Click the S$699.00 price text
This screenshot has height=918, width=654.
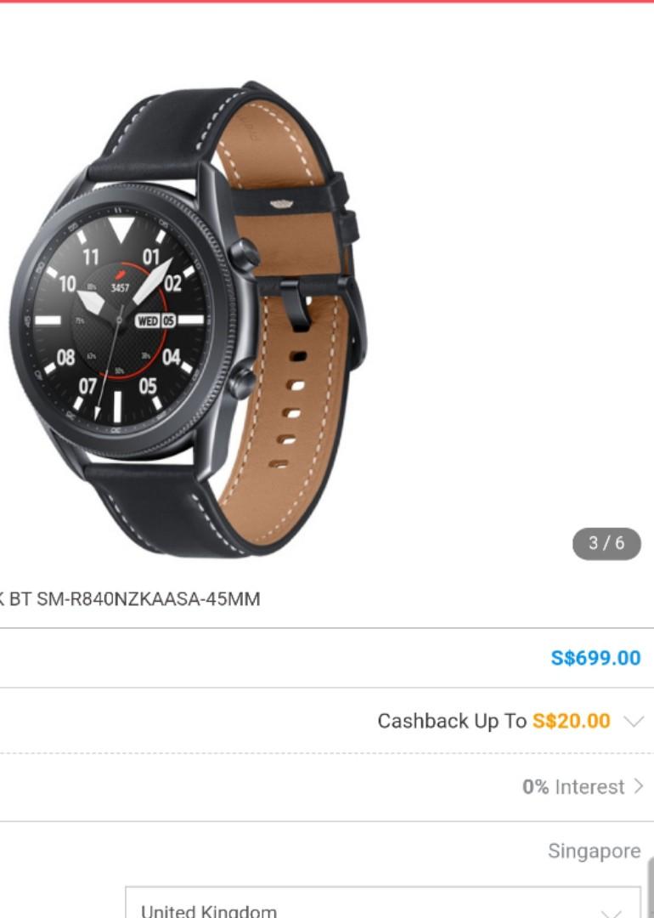595,658
